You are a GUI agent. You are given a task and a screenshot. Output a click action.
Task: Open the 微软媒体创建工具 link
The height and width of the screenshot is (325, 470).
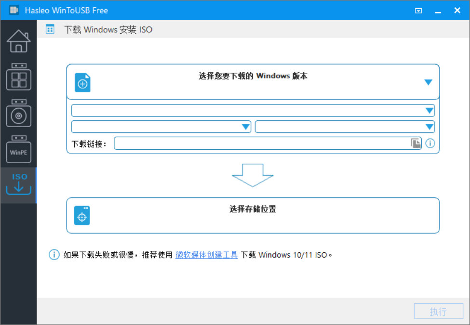(x=206, y=255)
